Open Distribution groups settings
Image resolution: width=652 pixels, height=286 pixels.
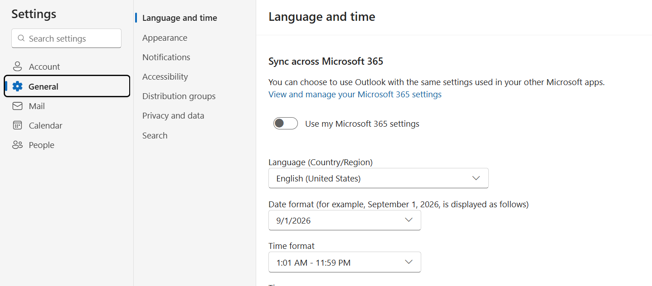[x=179, y=96]
